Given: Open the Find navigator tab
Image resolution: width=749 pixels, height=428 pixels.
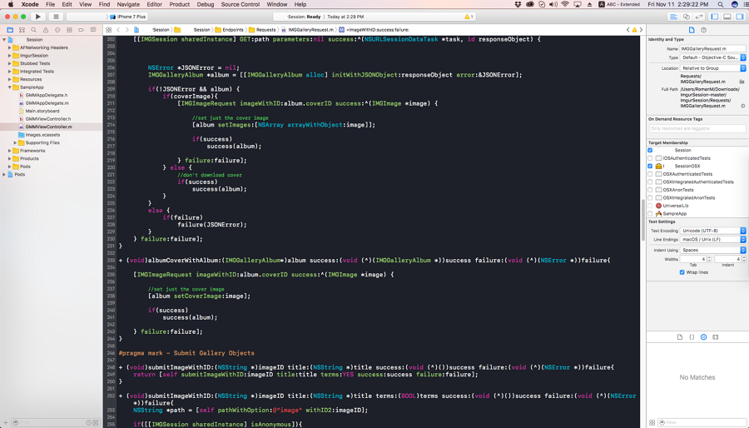Looking at the screenshot, I should click(33, 30).
